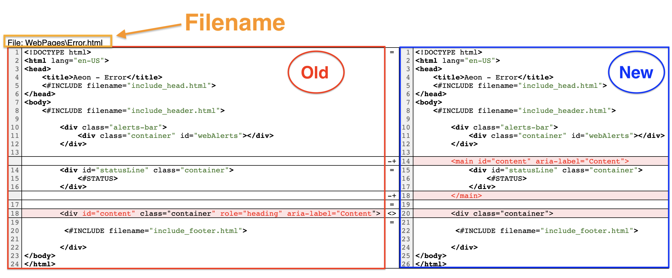672x278 pixels.
Task: Select the File: WebPages\Error.html filename label
Action: click(55, 43)
